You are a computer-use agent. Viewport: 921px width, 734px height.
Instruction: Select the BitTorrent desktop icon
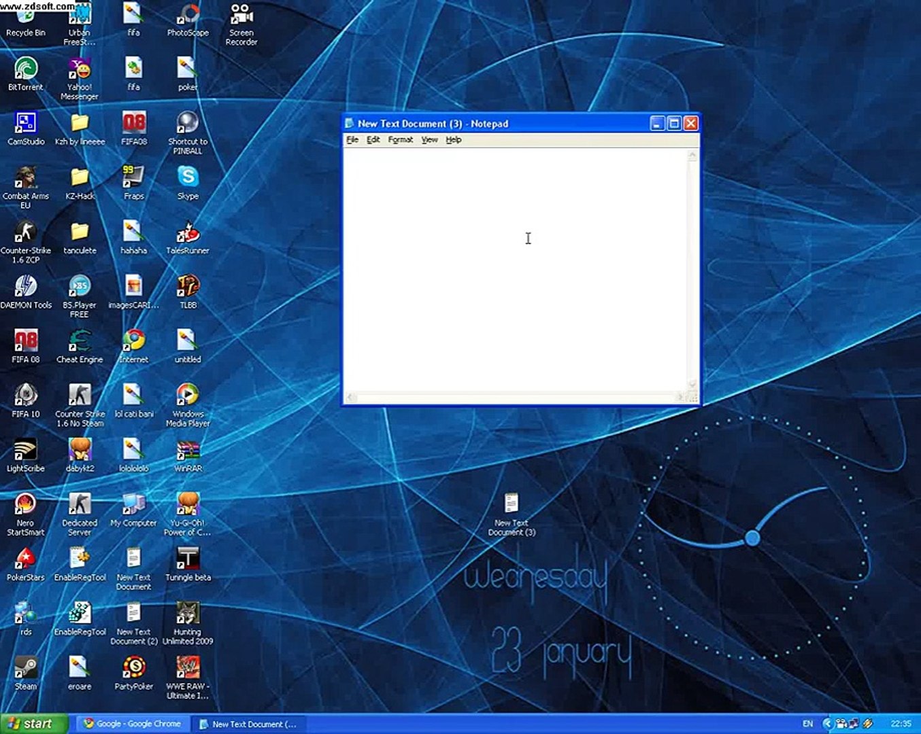pos(26,74)
